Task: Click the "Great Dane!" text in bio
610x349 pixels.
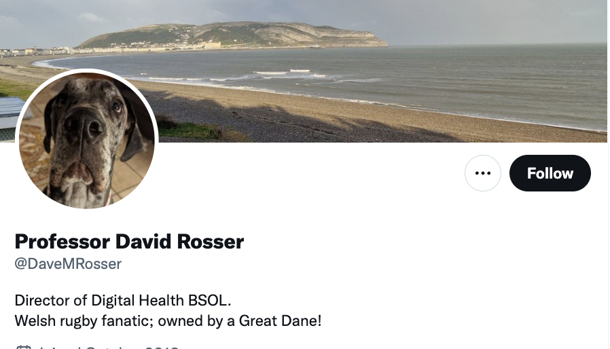Action: (280, 321)
